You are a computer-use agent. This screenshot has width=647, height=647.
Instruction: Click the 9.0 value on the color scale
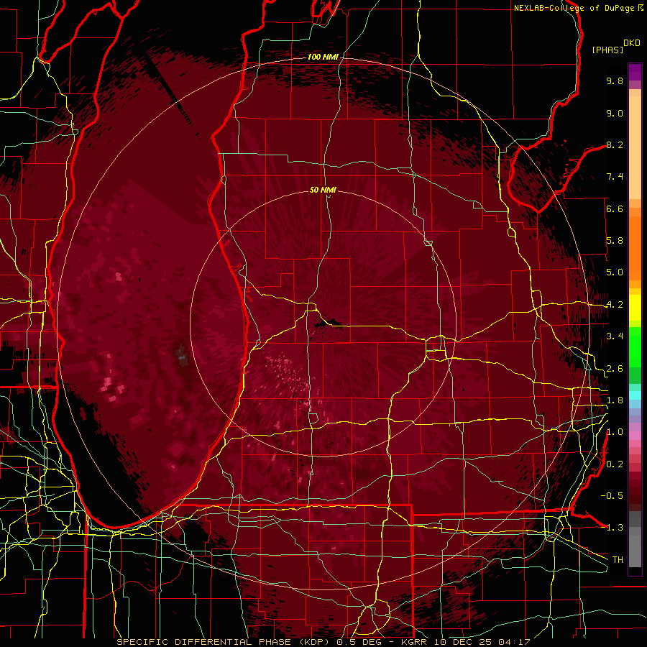(x=615, y=113)
